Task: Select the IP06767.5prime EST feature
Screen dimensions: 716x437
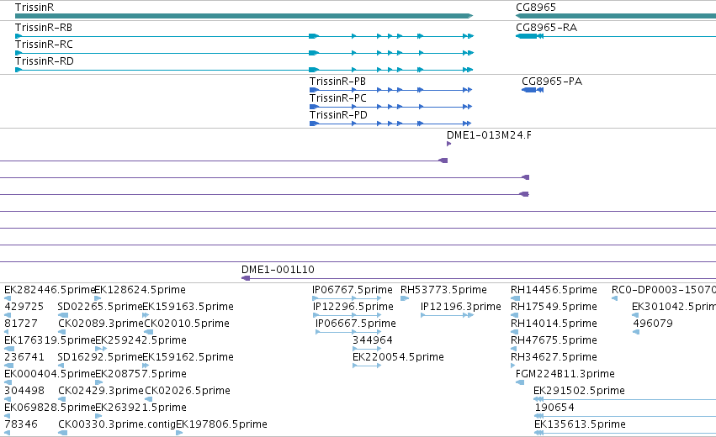Action: point(347,298)
